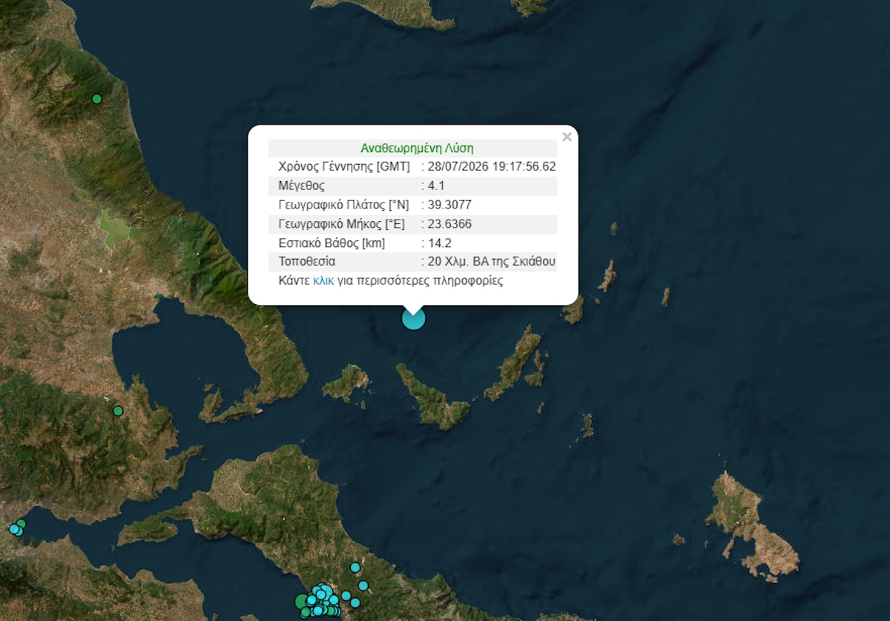Click the Μέγεθος 4.1 row

pyautogui.click(x=412, y=185)
